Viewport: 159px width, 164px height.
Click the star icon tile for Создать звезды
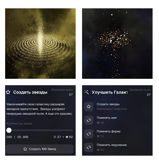(x=89, y=107)
